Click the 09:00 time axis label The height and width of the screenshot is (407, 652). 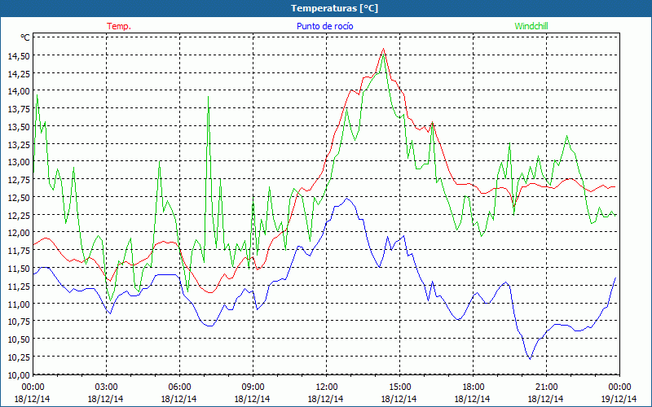(x=253, y=387)
